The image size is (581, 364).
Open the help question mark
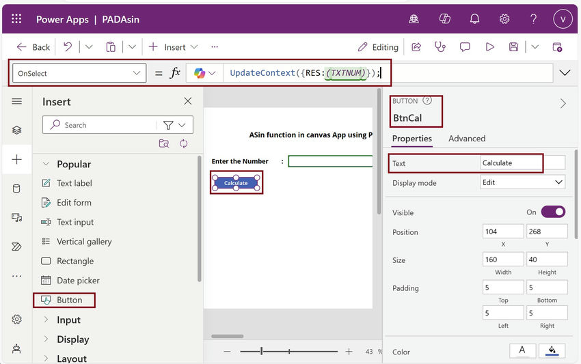(534, 19)
